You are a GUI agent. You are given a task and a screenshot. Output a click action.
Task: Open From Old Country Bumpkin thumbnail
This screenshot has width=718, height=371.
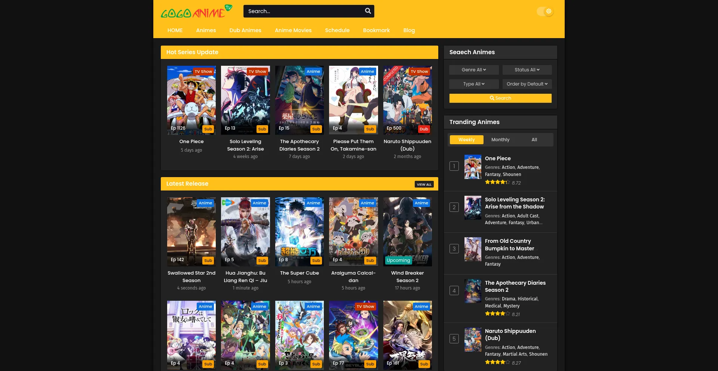pyautogui.click(x=473, y=249)
